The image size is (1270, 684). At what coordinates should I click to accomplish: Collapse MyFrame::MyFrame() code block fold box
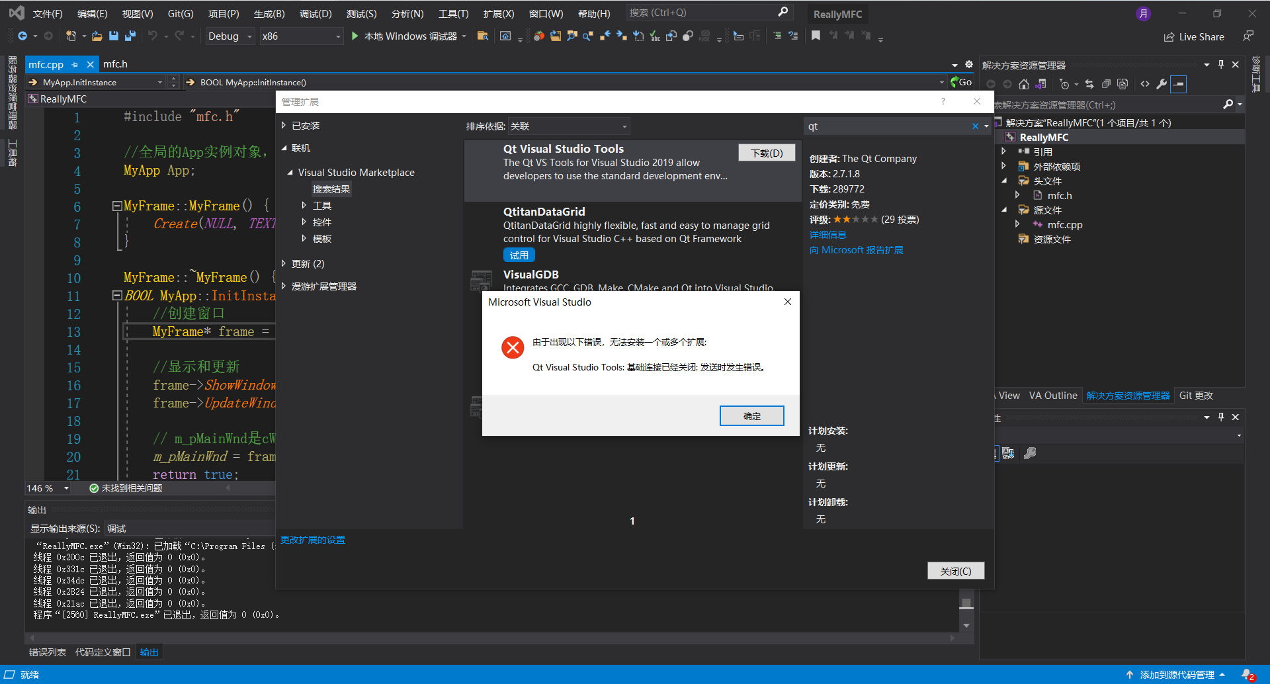[x=117, y=206]
